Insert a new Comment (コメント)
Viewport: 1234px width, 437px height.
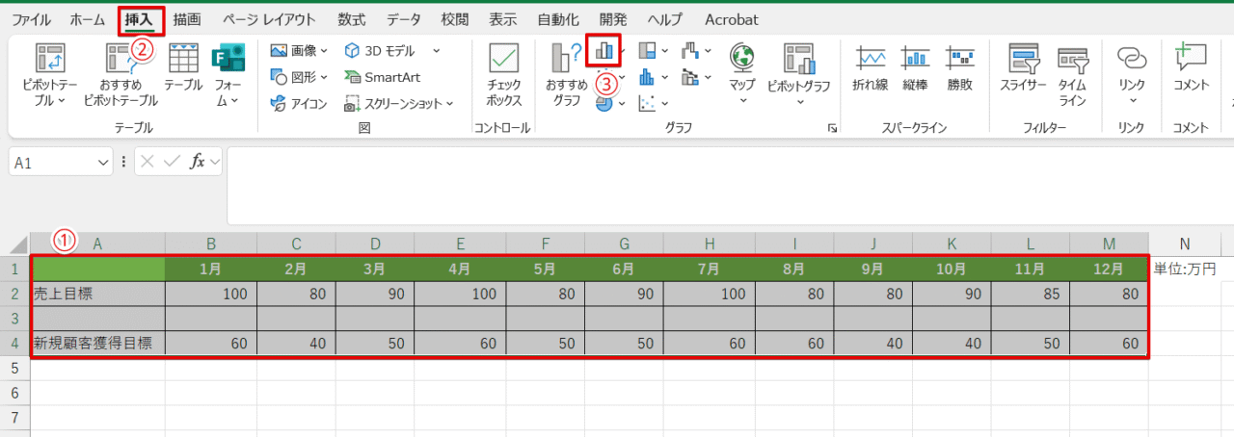click(x=1191, y=67)
